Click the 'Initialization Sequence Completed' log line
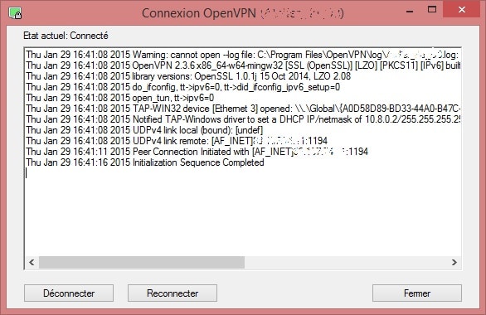Image resolution: width=486 pixels, height=315 pixels. pyautogui.click(x=145, y=162)
